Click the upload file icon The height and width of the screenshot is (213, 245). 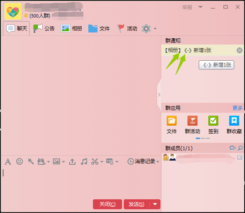(72, 161)
